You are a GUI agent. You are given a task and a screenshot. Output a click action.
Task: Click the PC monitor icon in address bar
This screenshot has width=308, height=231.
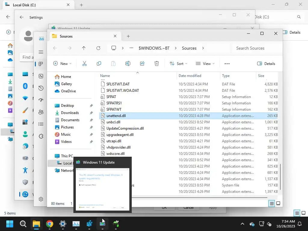click(113, 48)
